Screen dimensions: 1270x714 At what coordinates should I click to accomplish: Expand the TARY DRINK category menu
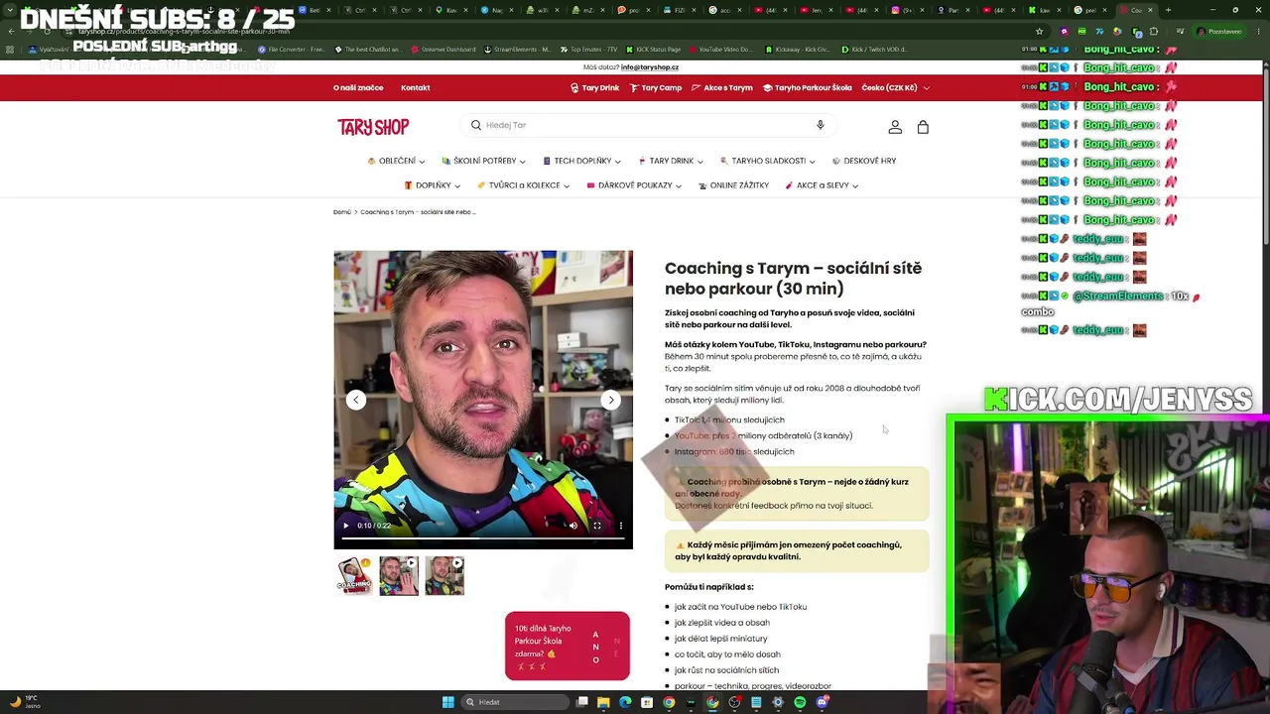point(671,161)
